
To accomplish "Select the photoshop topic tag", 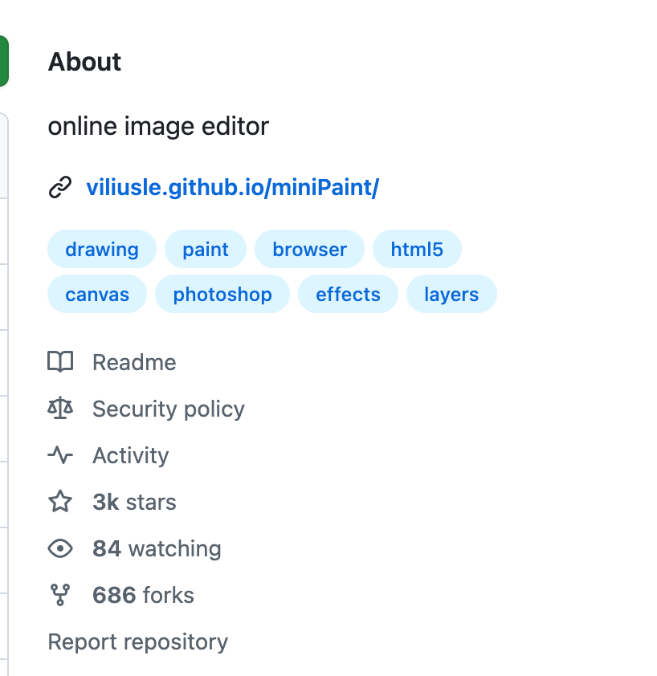I will tap(222, 295).
